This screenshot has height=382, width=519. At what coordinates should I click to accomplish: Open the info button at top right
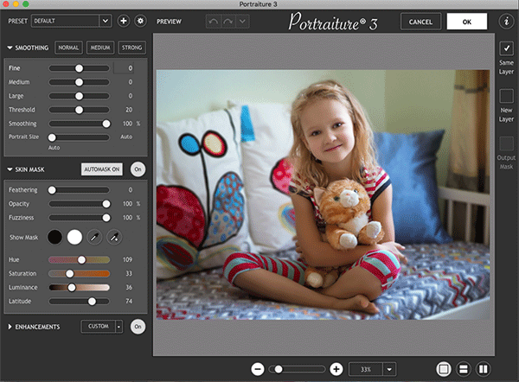tap(506, 21)
